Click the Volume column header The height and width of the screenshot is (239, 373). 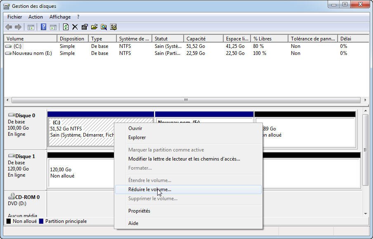pos(15,39)
